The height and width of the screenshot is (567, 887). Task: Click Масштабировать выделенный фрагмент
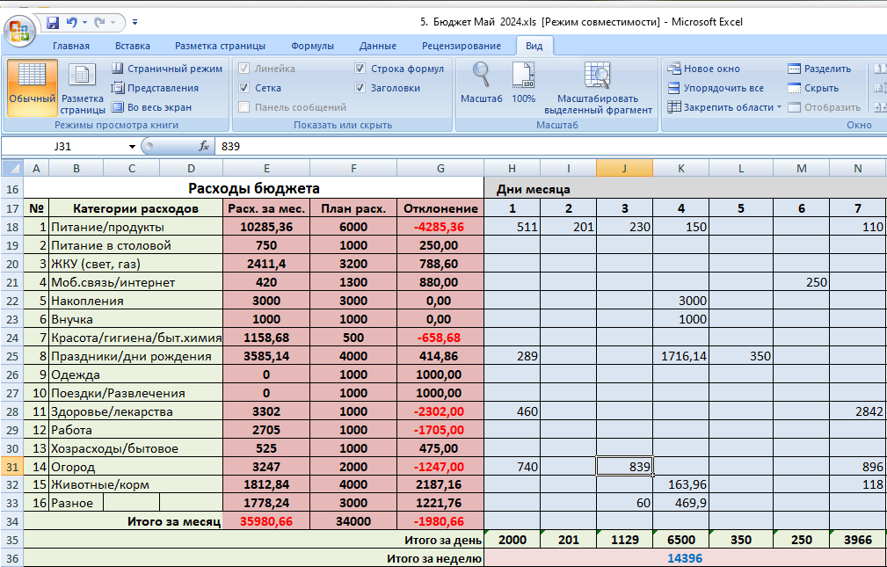(x=598, y=88)
